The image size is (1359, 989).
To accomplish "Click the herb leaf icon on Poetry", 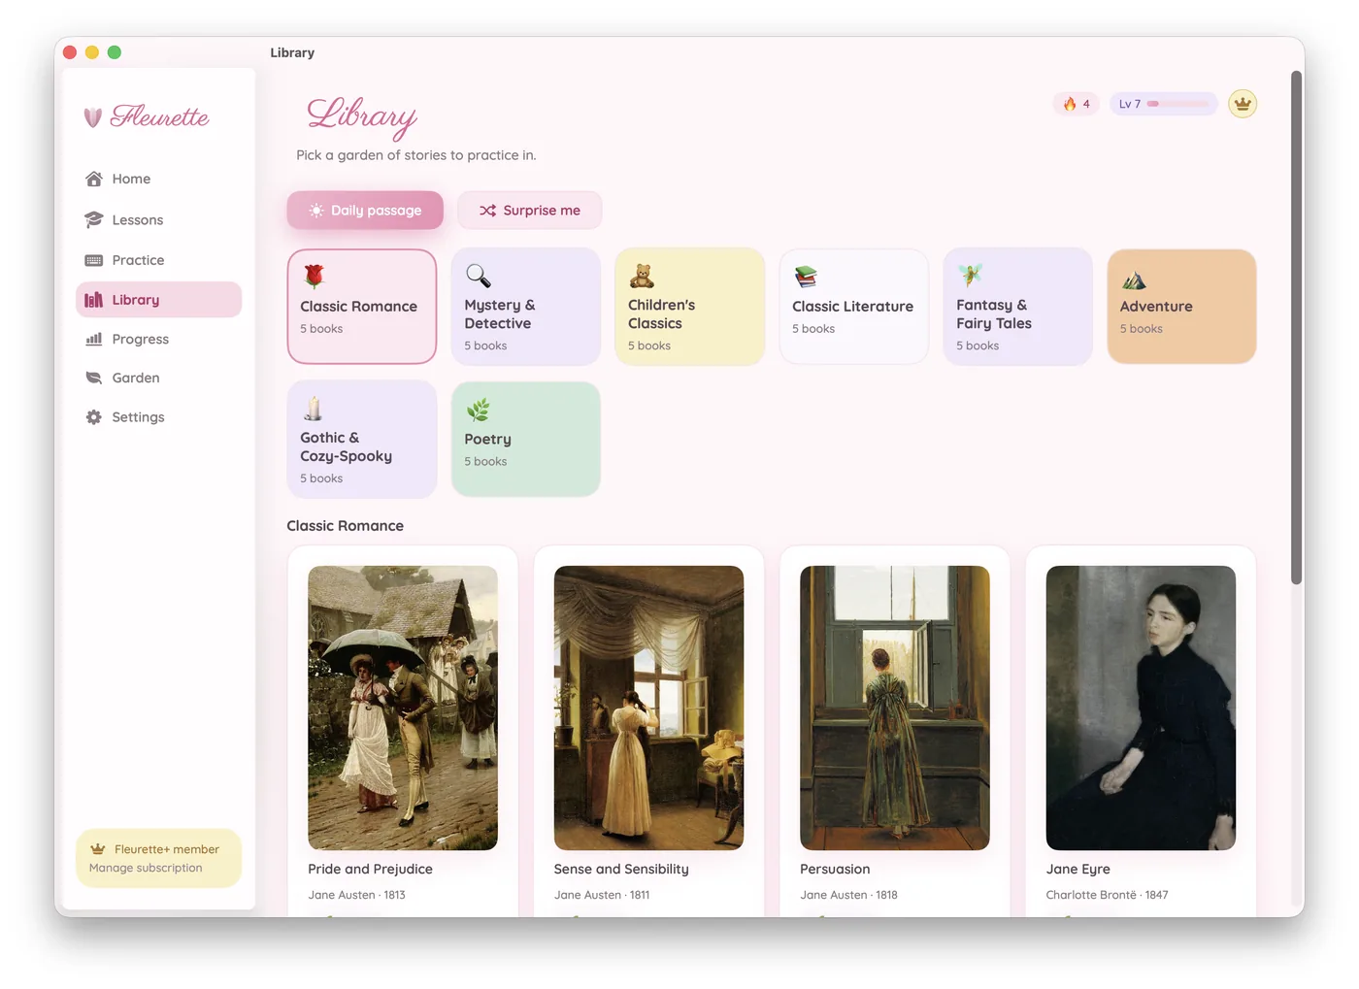I will (x=478, y=410).
